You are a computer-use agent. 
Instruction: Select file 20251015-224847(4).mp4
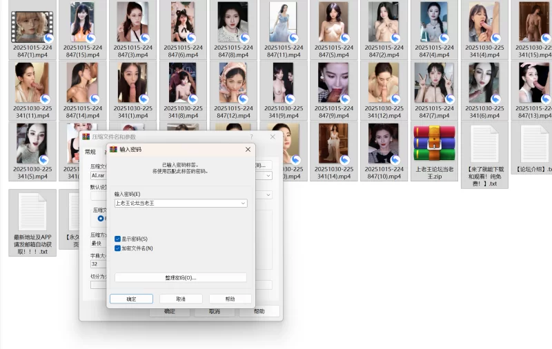tap(434, 30)
